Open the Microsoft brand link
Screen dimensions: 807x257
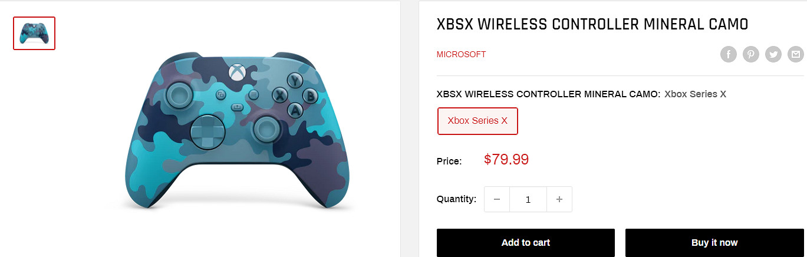pos(461,54)
